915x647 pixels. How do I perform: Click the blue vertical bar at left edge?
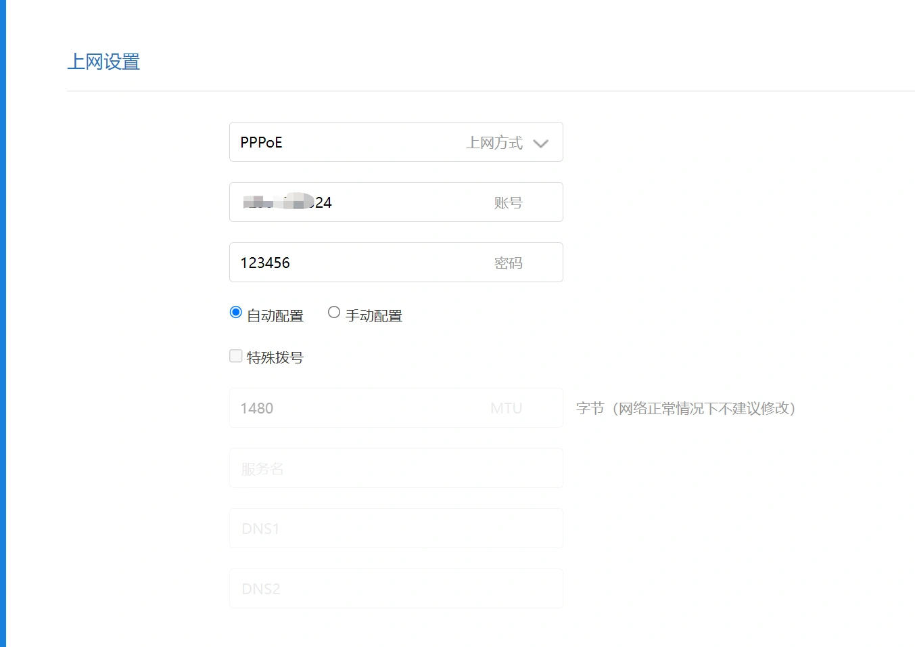click(x=3, y=323)
